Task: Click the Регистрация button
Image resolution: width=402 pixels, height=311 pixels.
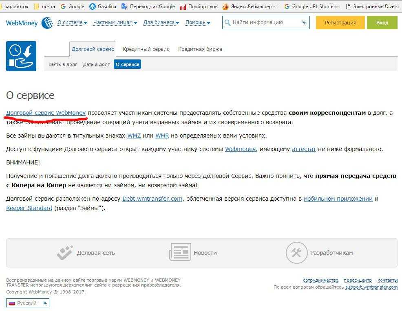Action: click(340, 22)
